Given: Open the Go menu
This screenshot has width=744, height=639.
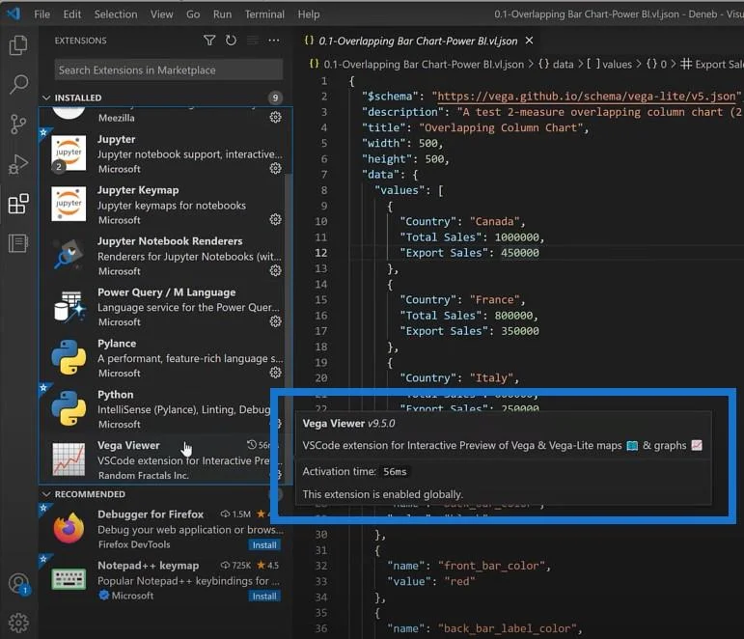Looking at the screenshot, I should [x=193, y=14].
